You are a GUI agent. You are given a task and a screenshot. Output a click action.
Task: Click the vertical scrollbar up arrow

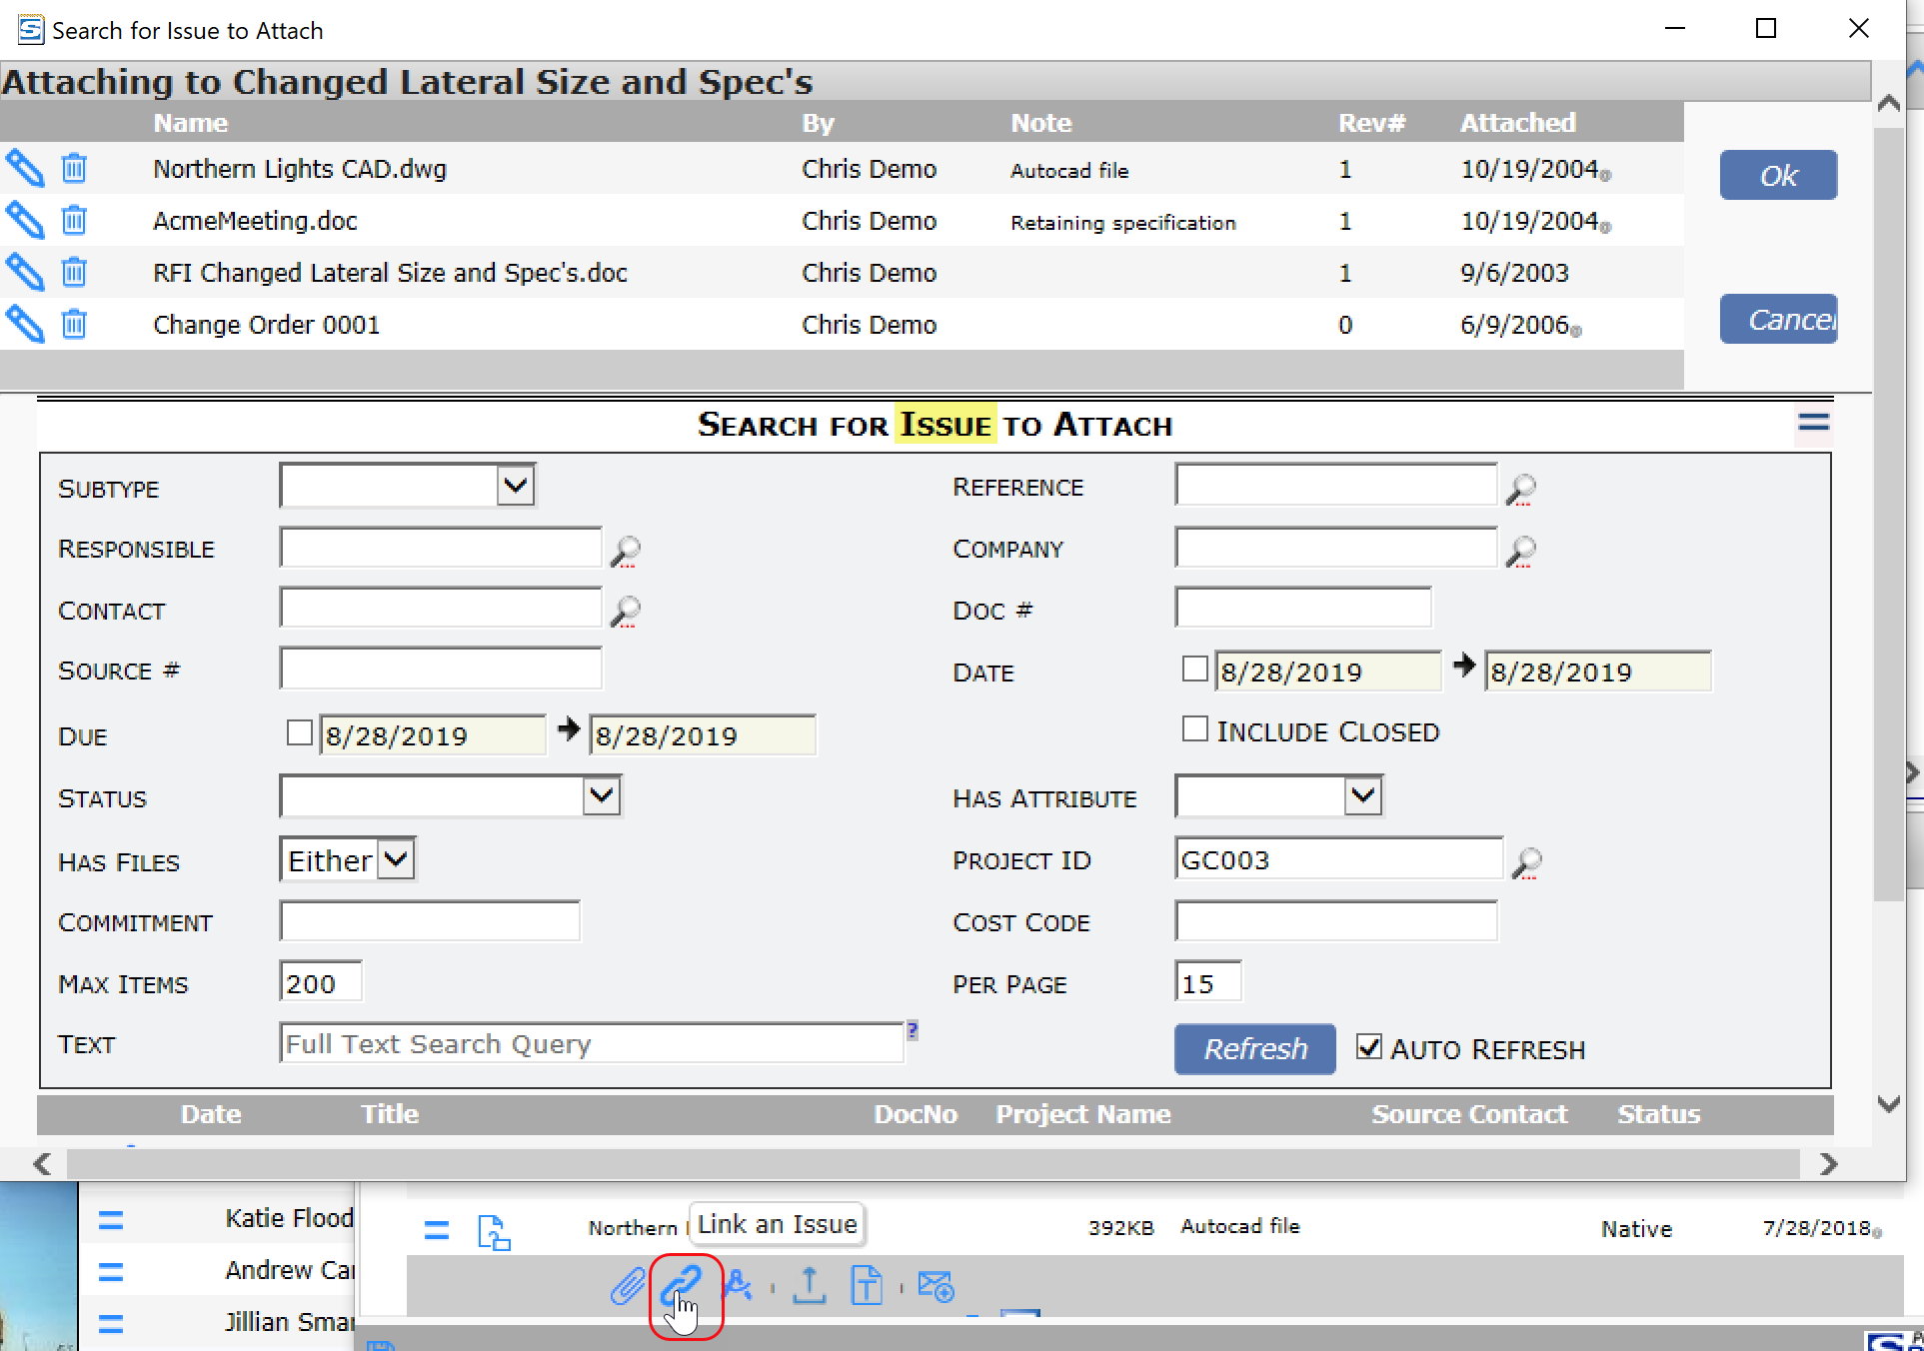(x=1888, y=104)
